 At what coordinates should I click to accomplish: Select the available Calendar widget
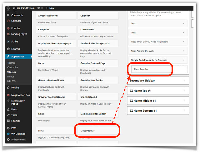(x=98, y=16)
